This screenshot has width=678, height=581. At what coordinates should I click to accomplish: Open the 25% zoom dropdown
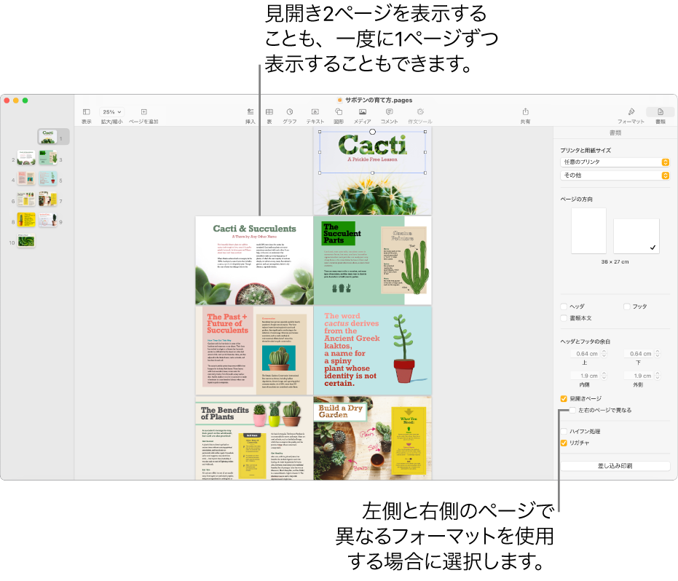pos(111,112)
